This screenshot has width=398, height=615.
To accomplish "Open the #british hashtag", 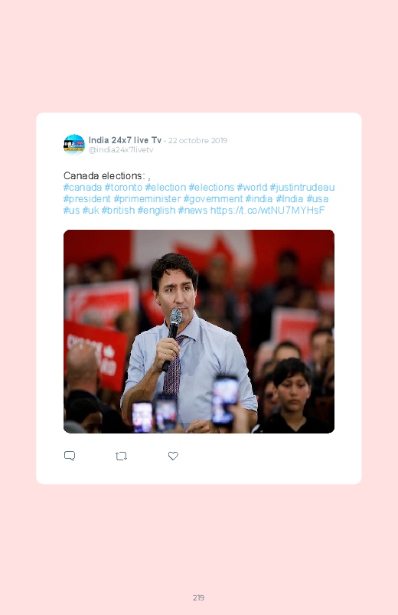I will [x=118, y=210].
